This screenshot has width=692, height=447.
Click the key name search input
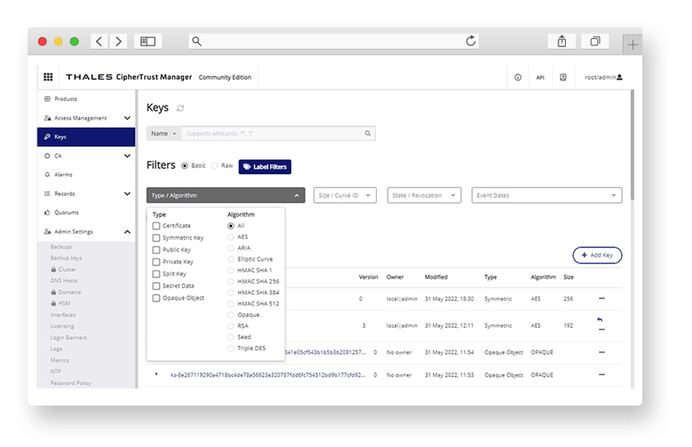[x=272, y=133]
